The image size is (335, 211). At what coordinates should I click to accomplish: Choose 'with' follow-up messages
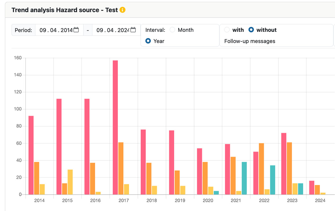coord(227,30)
